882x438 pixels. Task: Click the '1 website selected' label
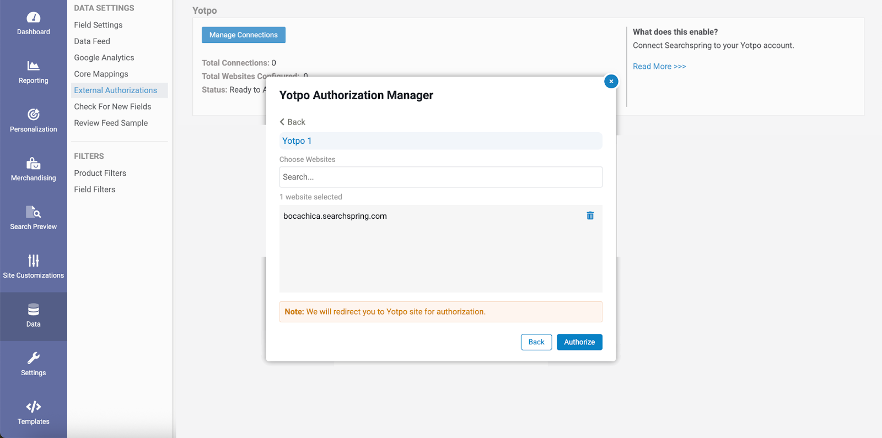(311, 197)
